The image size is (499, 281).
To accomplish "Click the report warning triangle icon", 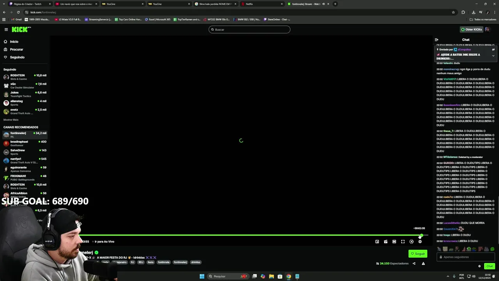I will pos(423,263).
